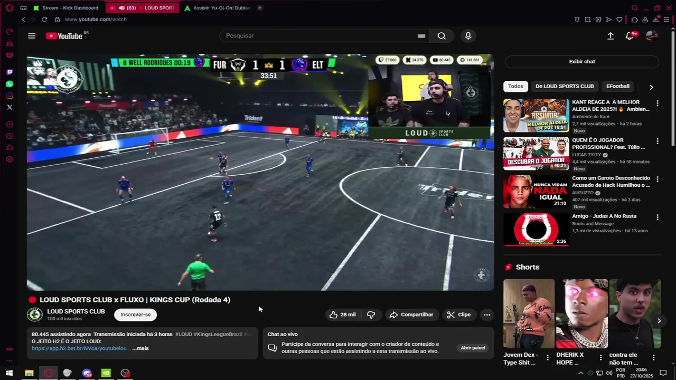Open the Opera GX logo menu
The image size is (676, 380).
click(x=9, y=8)
